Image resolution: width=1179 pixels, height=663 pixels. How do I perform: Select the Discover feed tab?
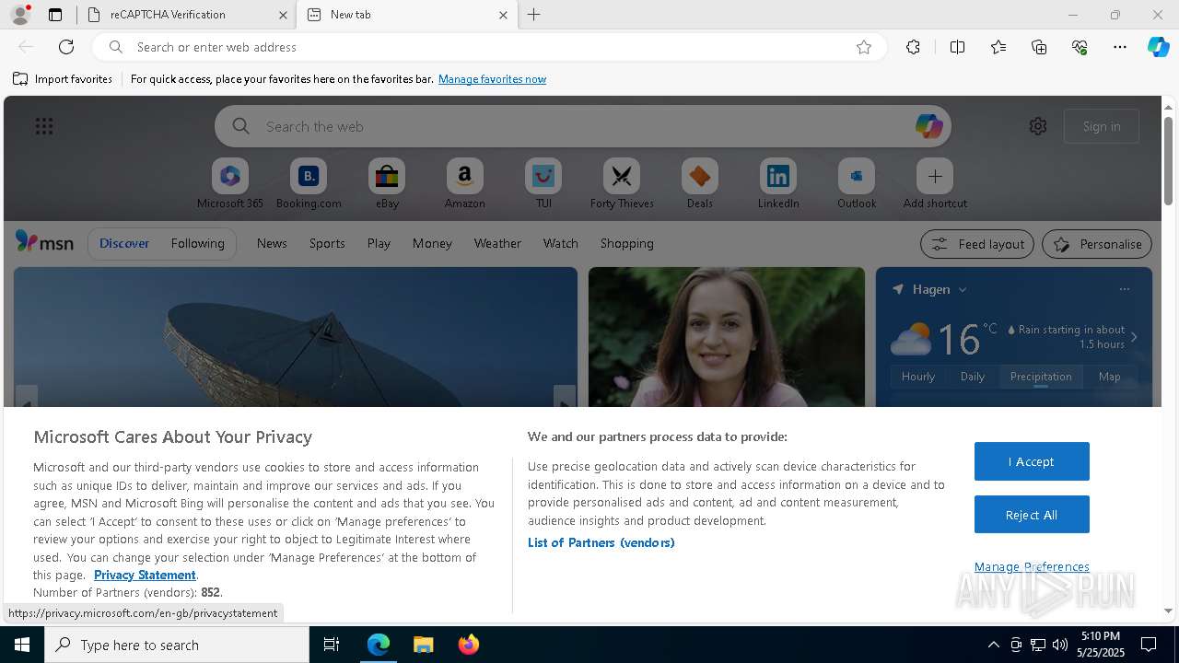click(124, 243)
